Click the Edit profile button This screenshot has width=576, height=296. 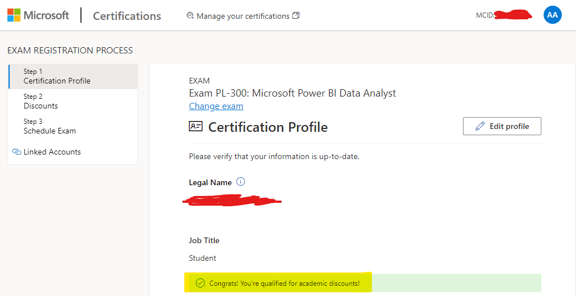(502, 126)
